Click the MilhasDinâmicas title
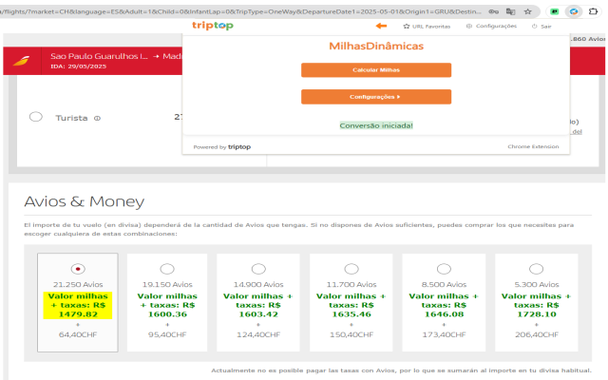Viewport: 608px width, 380px height. tap(376, 47)
